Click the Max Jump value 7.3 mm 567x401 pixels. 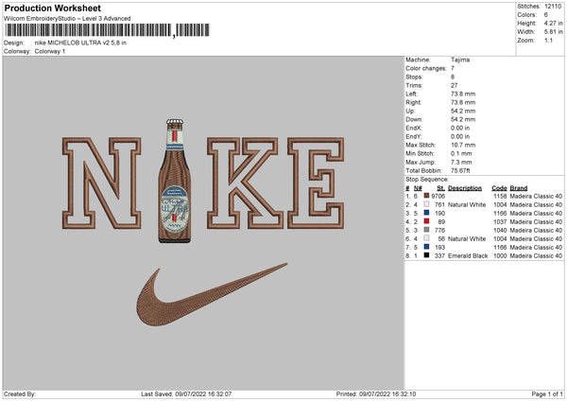coord(461,162)
